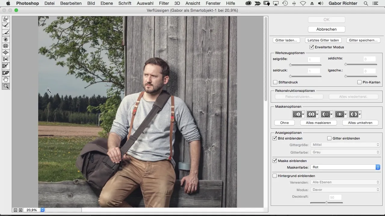Screen dimensions: 385x216
Task: Select the Freeze Mask tool
Action: tap(6, 66)
